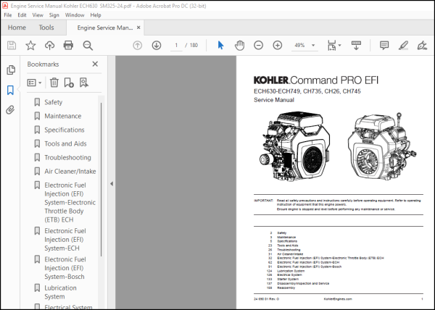
Task: Open the Sign menu
Action: click(x=54, y=15)
